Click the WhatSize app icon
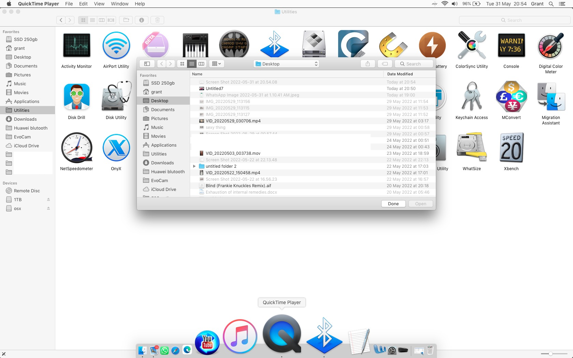Screen dimensions: 573x358 [472, 148]
